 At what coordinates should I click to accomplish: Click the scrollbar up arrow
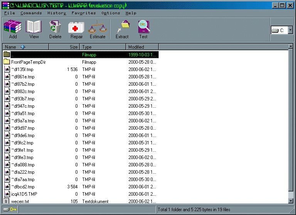(x=291, y=46)
